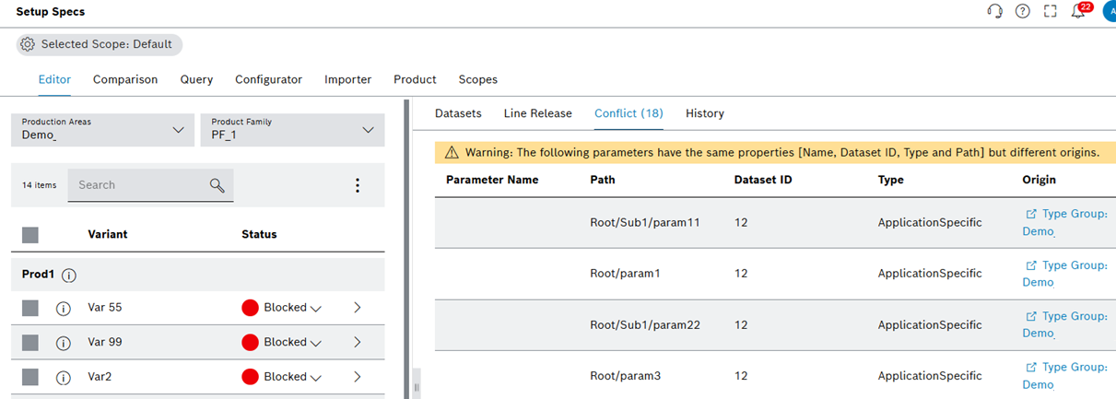Show info for Prod1 group
Viewport: 1116px width, 399px height.
pyautogui.click(x=69, y=275)
